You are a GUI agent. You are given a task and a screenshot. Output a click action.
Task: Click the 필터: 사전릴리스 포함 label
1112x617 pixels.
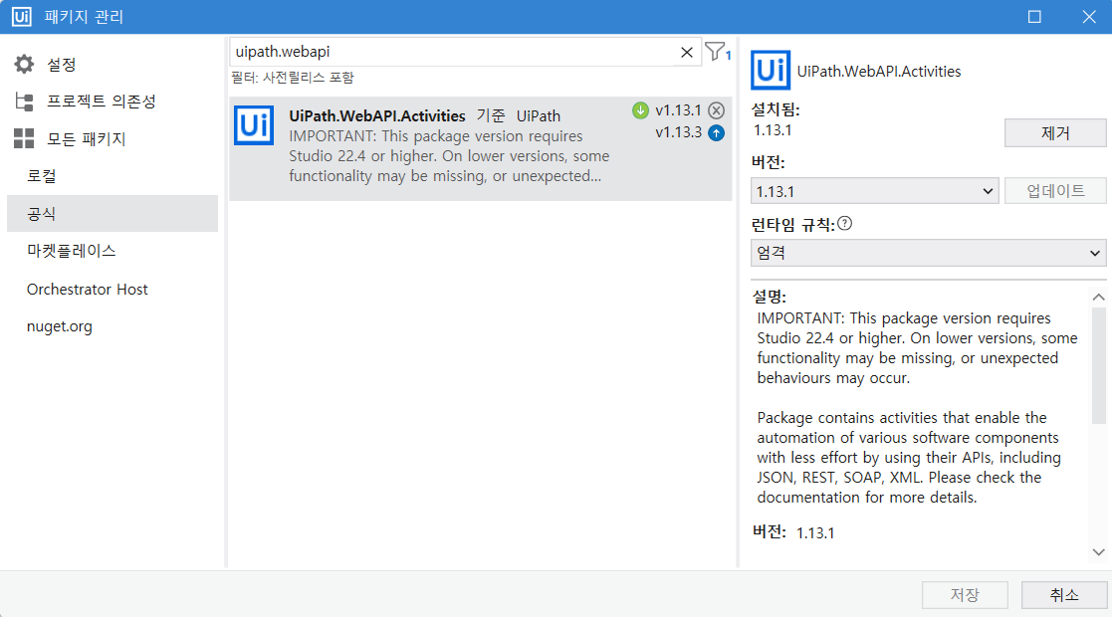tap(292, 78)
